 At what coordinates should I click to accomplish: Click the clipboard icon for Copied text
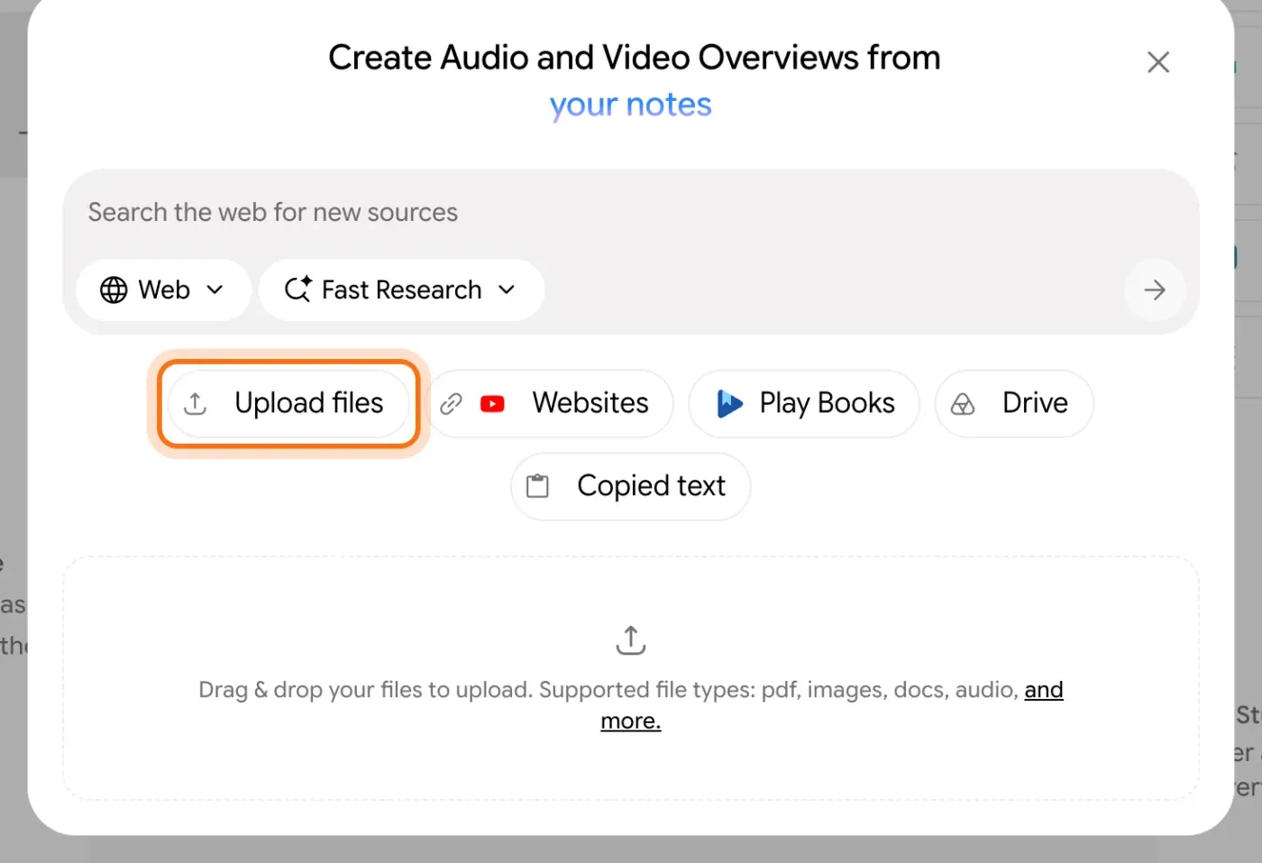tap(537, 486)
